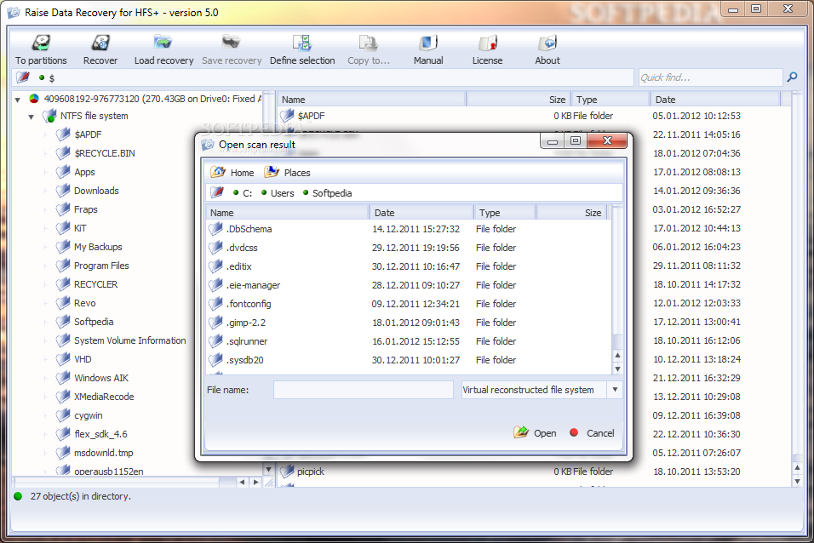Sort dialog list by Size column
Viewport: 814px width, 543px height.
pos(571,212)
